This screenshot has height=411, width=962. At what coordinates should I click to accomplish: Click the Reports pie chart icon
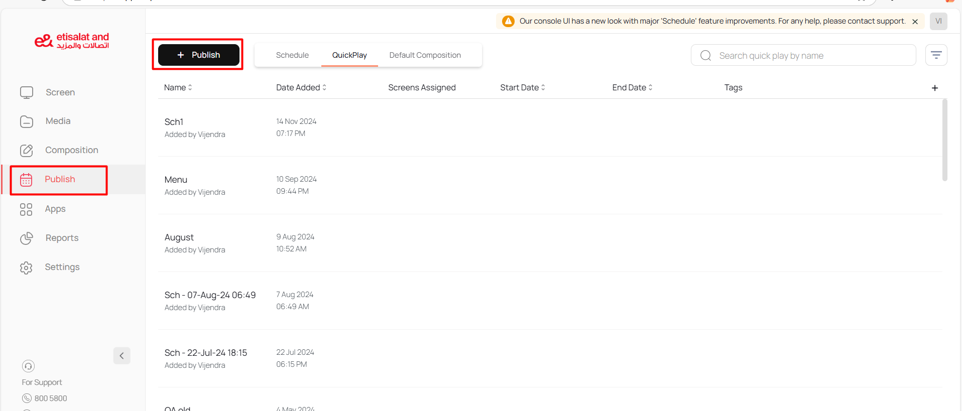pyautogui.click(x=27, y=238)
